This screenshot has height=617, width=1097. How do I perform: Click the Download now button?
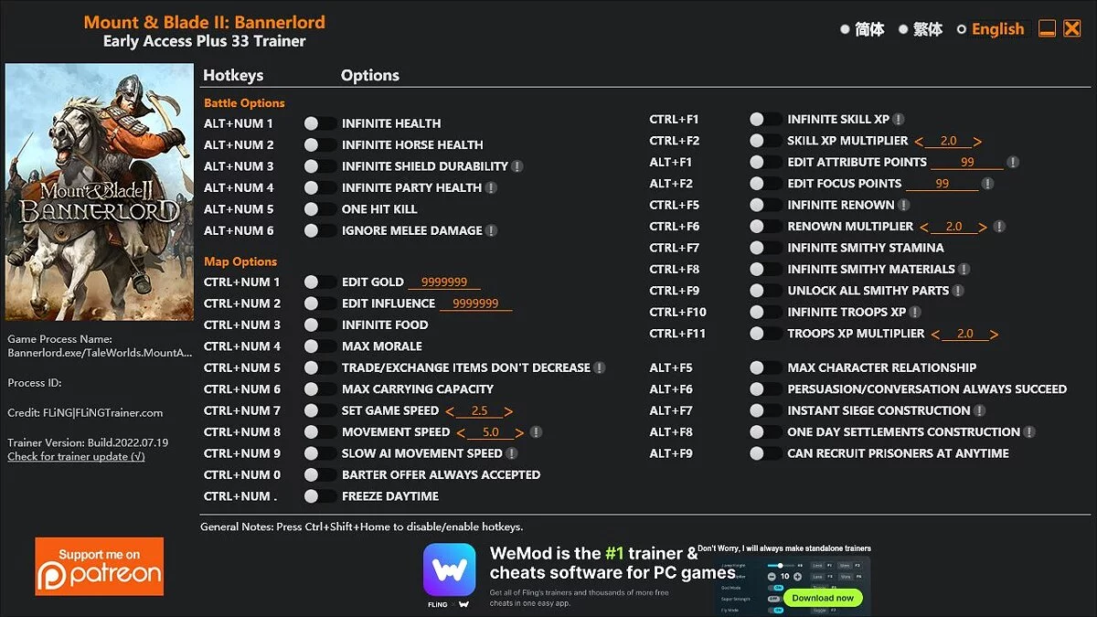[823, 597]
